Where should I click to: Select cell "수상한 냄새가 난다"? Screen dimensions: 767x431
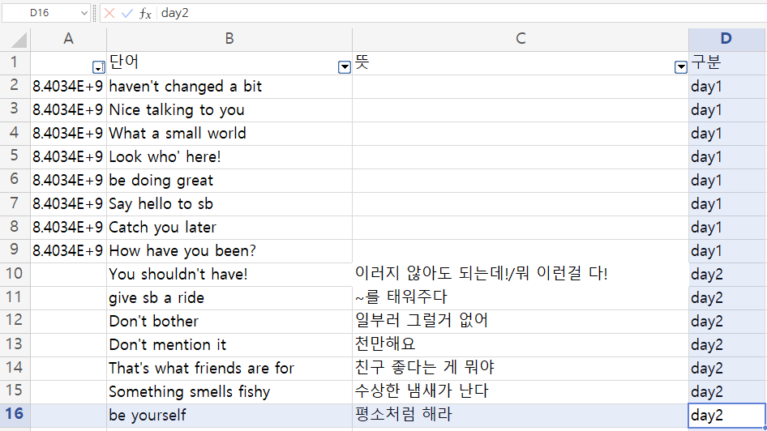[521, 391]
